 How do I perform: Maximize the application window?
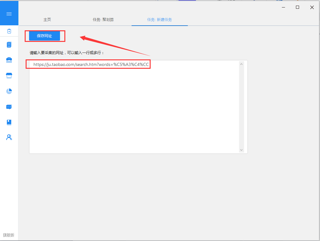click(297, 8)
